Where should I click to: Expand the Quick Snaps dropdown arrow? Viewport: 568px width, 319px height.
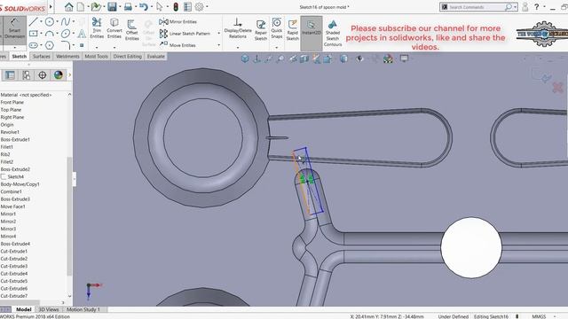[276, 47]
